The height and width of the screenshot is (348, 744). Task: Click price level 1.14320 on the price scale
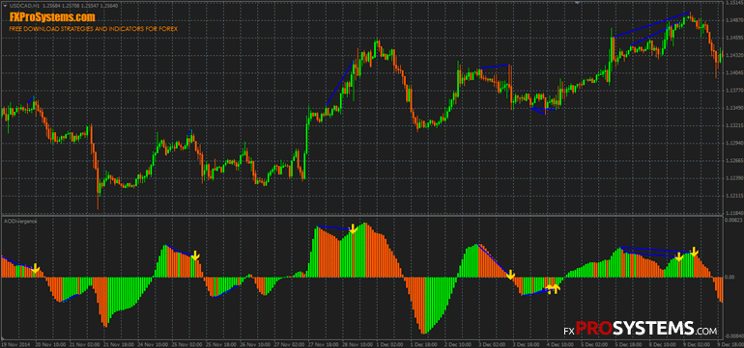734,55
